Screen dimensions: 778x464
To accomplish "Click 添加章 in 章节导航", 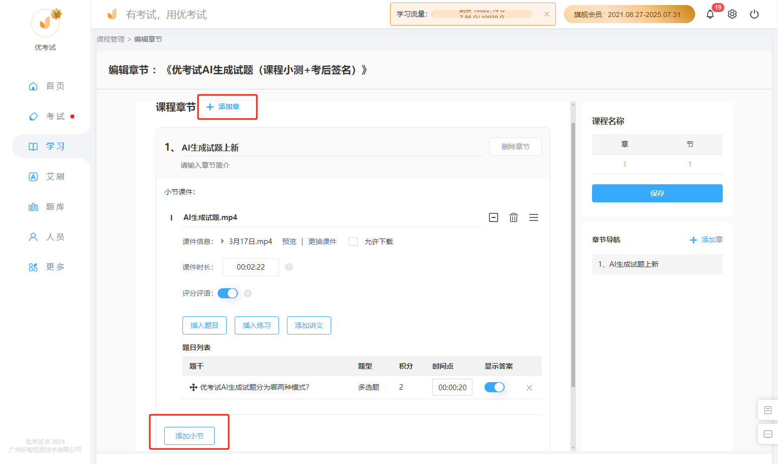I will [706, 240].
